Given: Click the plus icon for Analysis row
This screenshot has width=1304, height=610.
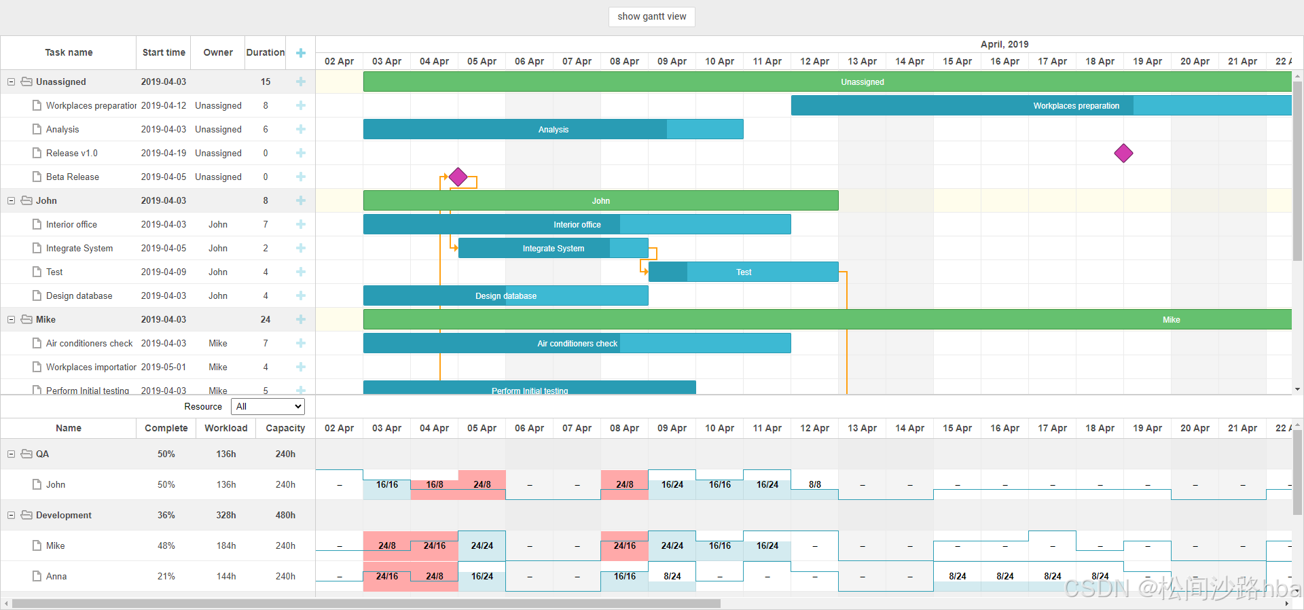Looking at the screenshot, I should click(301, 129).
